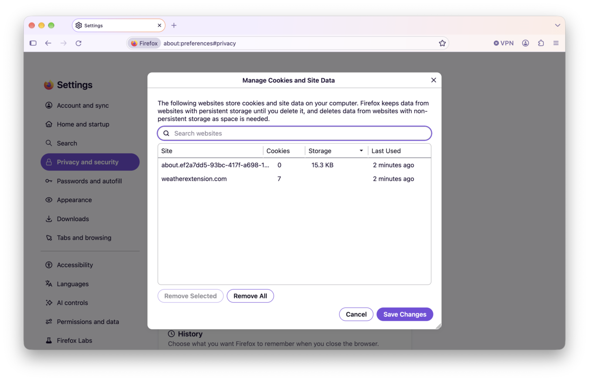This screenshot has height=381, width=589.
Task: Select the weatherextension.com row
Action: (x=294, y=179)
